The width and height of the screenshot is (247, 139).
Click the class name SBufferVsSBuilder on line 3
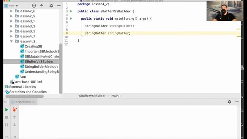click(x=115, y=11)
